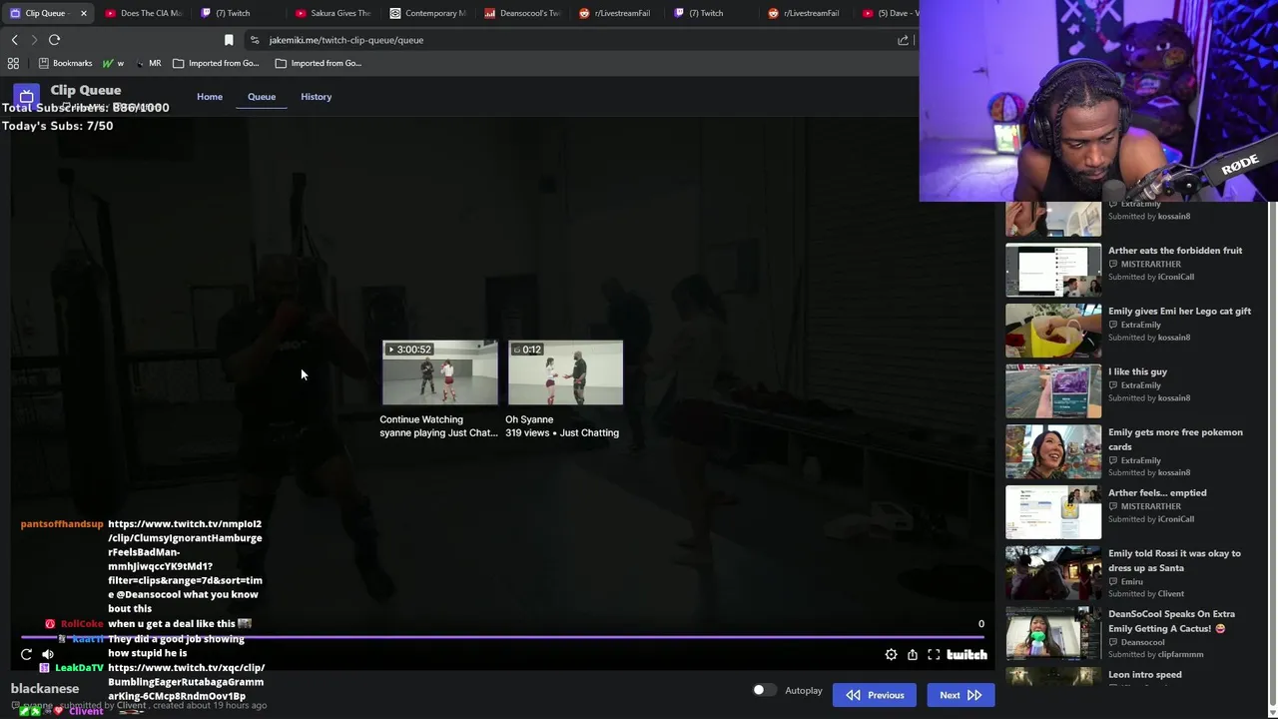Open the second Imported from Go... folder
1278x719 pixels.
click(318, 63)
